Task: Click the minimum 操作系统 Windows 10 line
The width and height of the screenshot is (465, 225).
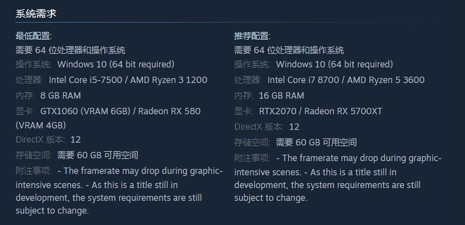Action: pos(95,64)
